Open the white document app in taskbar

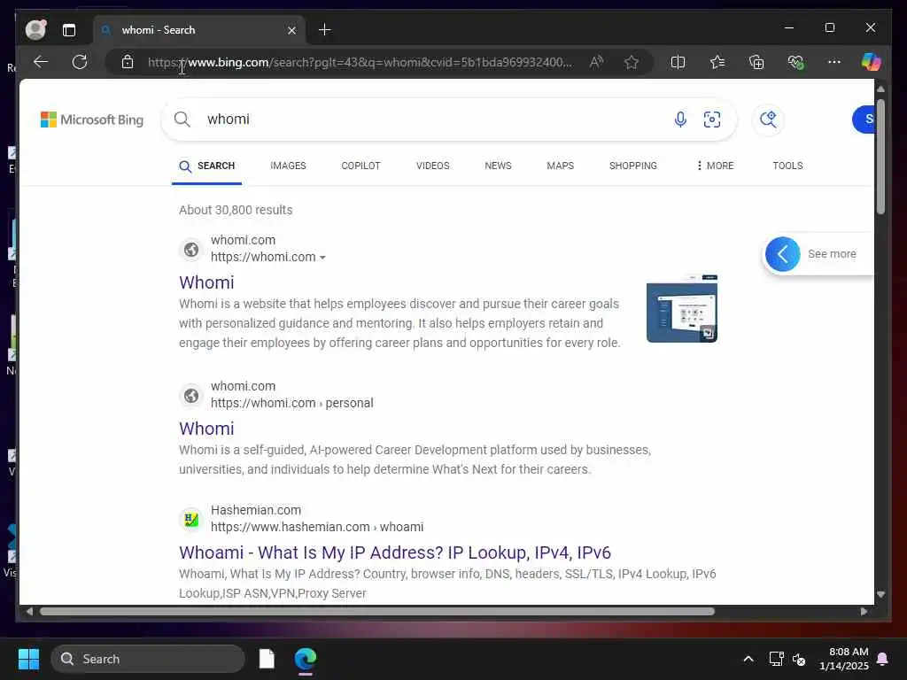click(267, 659)
